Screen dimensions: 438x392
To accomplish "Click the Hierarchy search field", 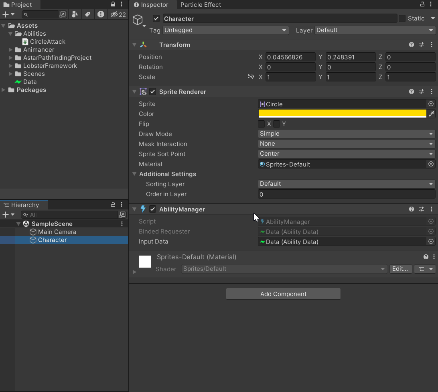I will coord(70,215).
